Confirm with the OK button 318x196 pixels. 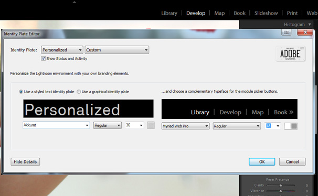click(262, 162)
